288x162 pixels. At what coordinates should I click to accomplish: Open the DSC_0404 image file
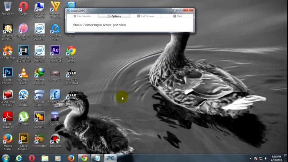[x=55, y=118]
